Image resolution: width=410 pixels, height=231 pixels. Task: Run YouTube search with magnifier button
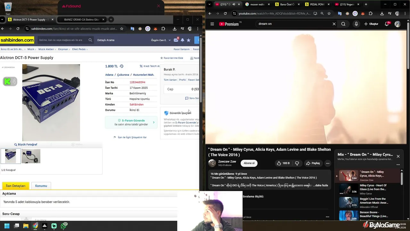[x=343, y=24]
